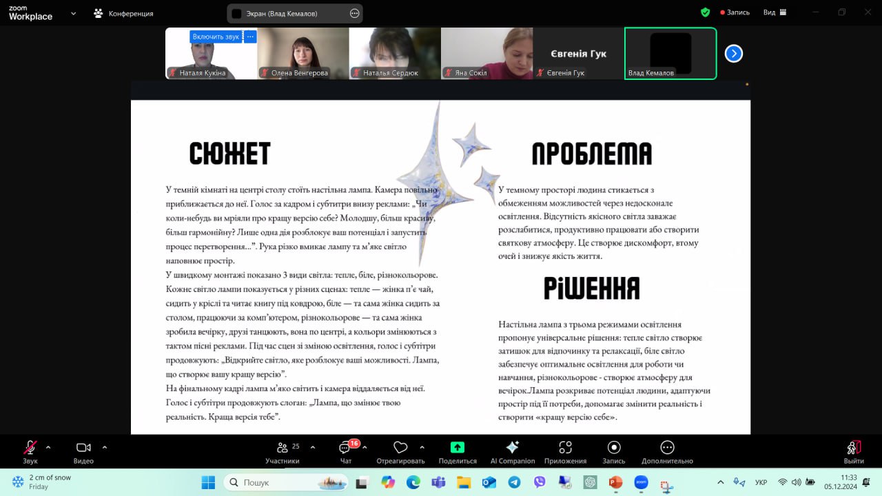The image size is (882, 496).
Task: Select Олена Венгерова's video thumbnail
Action: 302,53
